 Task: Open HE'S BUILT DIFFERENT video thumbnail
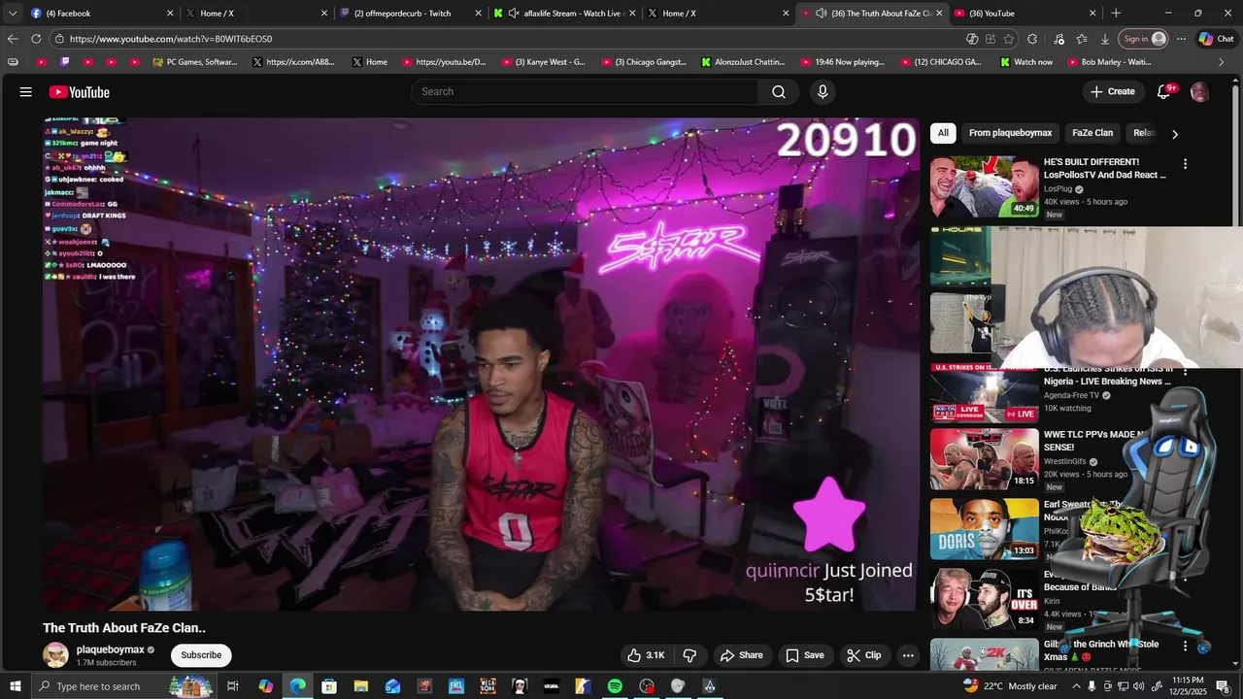tap(984, 186)
